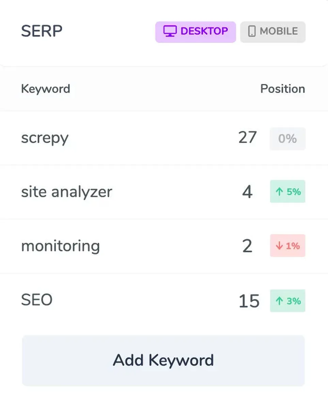The width and height of the screenshot is (328, 408).
Task: Click position number 4 for site analyzer
Action: pyautogui.click(x=247, y=192)
